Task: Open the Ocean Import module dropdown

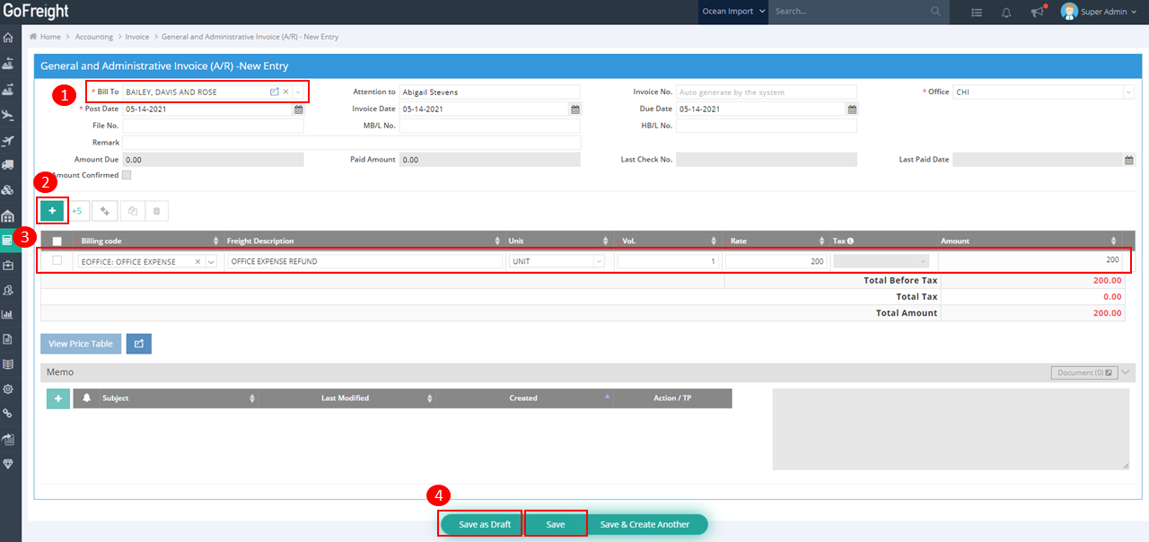Action: tap(733, 12)
